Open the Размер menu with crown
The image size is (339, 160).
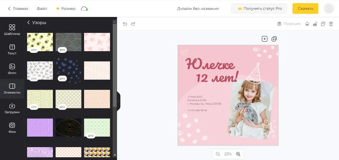[x=66, y=9]
